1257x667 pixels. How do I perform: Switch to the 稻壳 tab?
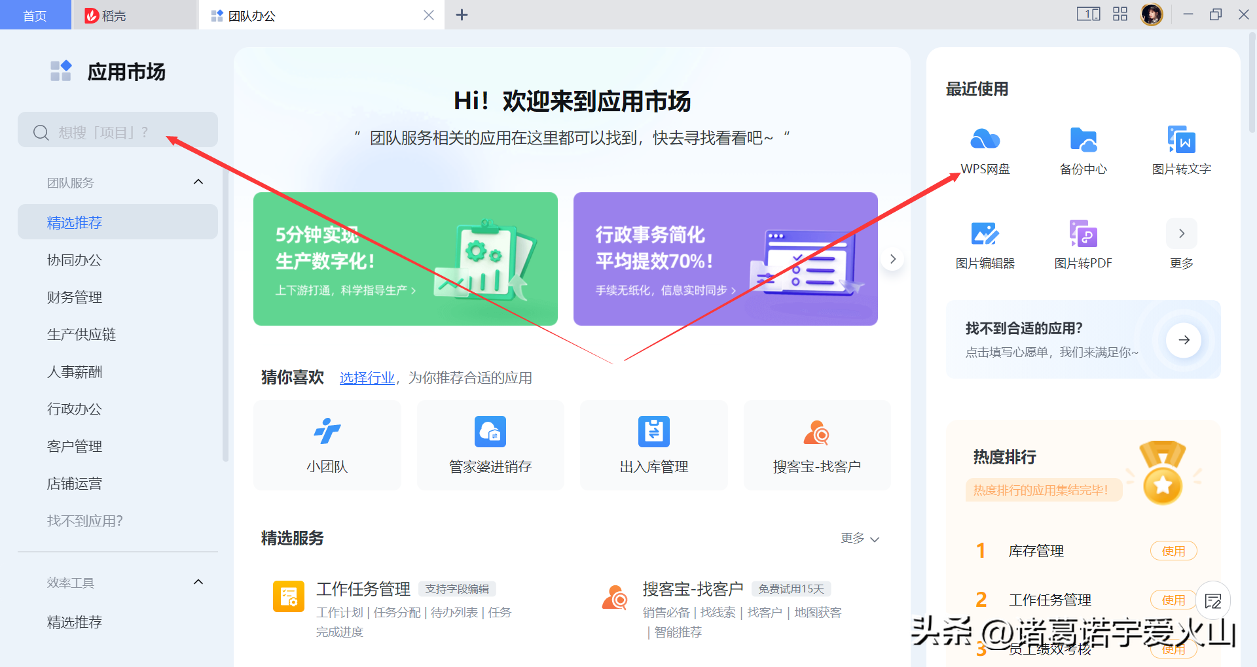point(134,15)
